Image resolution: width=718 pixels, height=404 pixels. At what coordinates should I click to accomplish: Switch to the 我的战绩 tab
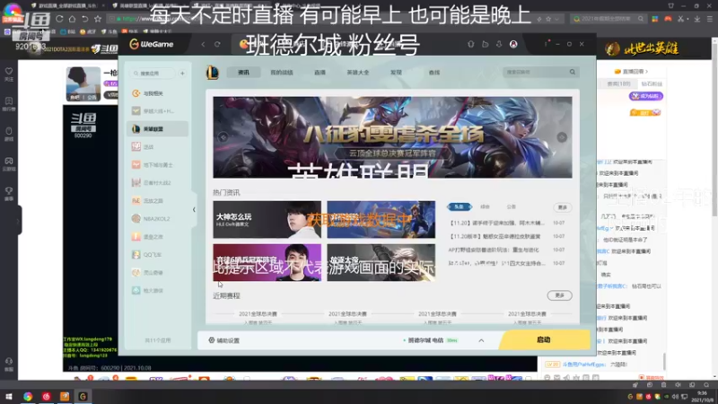[x=282, y=73]
